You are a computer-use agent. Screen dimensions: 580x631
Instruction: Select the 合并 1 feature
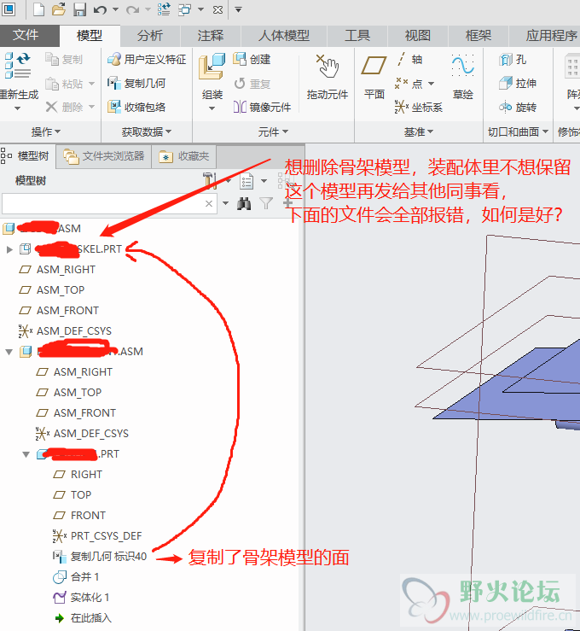76,576
